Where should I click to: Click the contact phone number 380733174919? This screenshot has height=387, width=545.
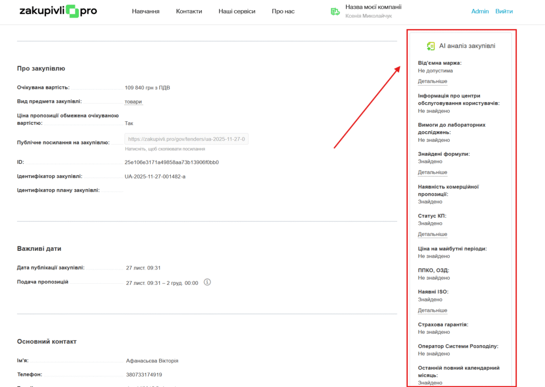[144, 375]
